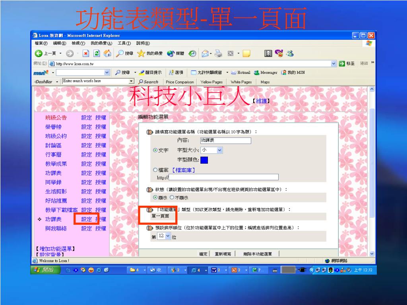The height and width of the screenshot is (305, 407).
Task: Open the History clock icon
Action: [x=192, y=54]
